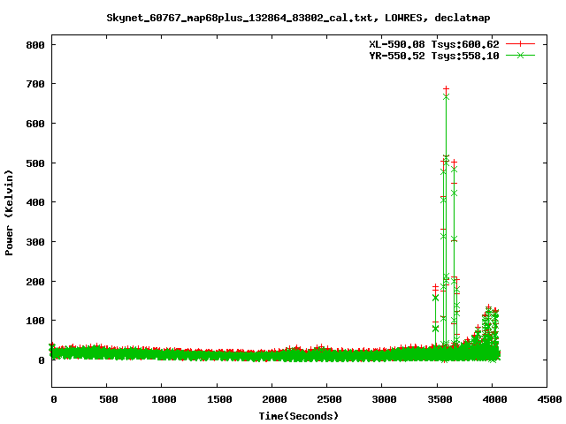Click the 3000 x-axis tick label
Screen dimensions: 566x424
coord(384,399)
